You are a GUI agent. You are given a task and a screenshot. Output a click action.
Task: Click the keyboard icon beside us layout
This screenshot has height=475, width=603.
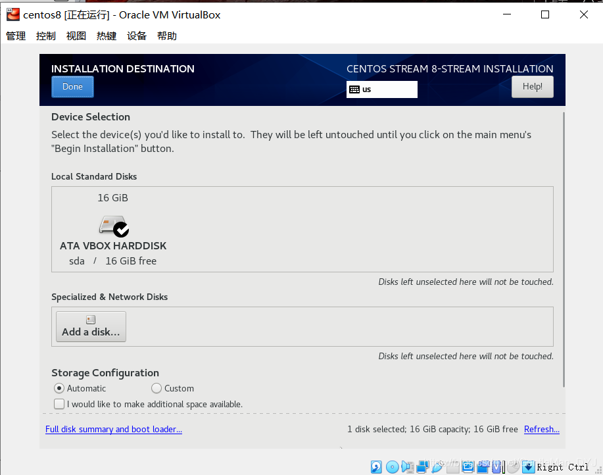coord(354,89)
